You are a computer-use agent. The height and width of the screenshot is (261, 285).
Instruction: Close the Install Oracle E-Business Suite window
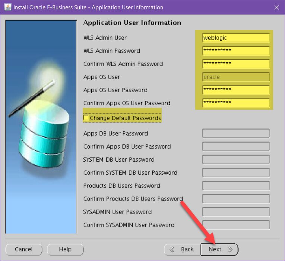(277, 7)
